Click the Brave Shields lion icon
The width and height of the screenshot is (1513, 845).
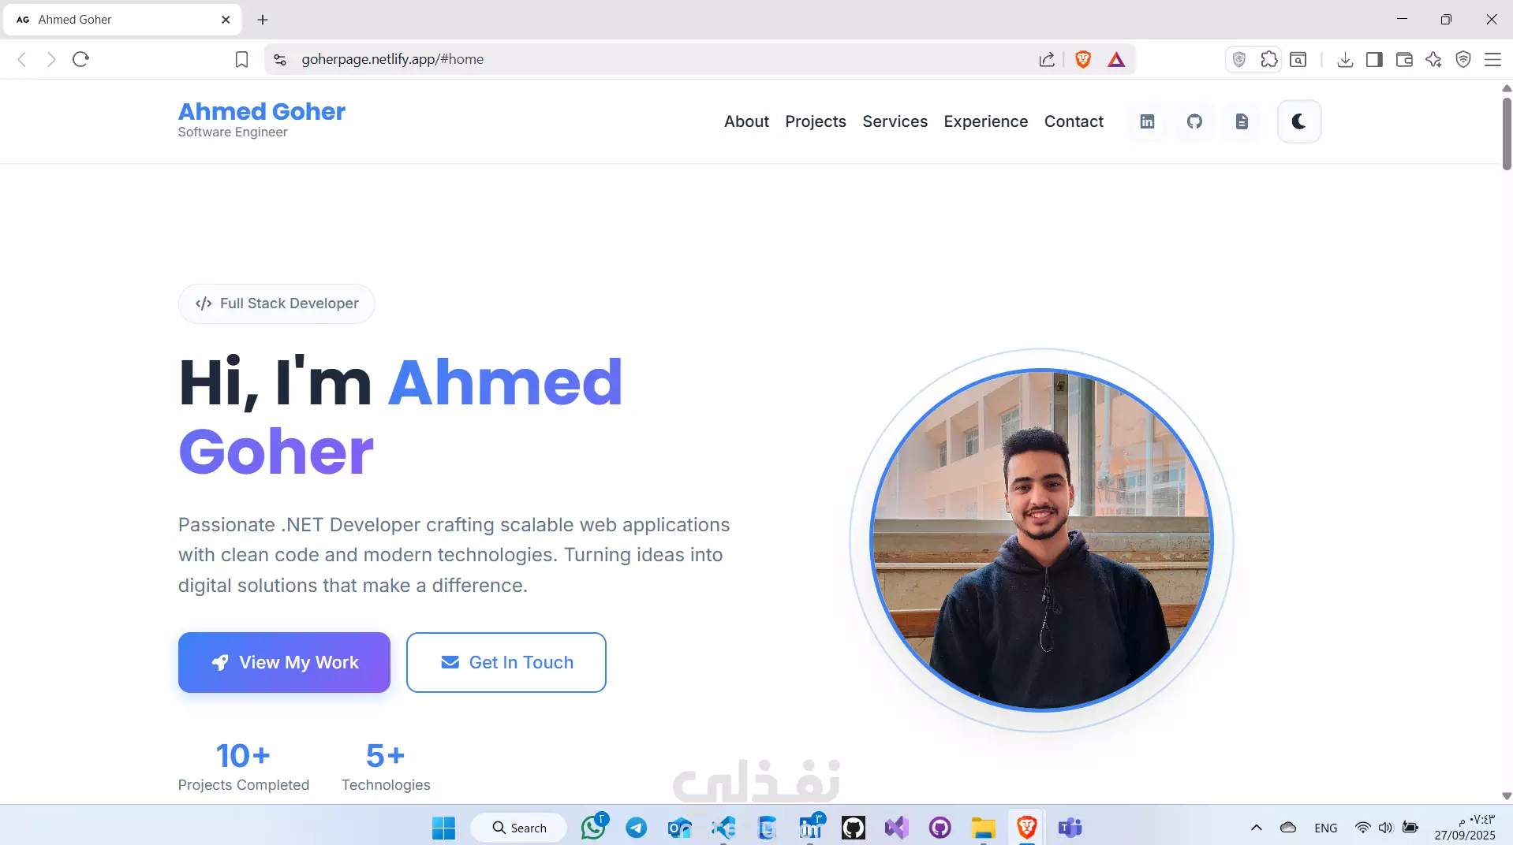[x=1083, y=59]
